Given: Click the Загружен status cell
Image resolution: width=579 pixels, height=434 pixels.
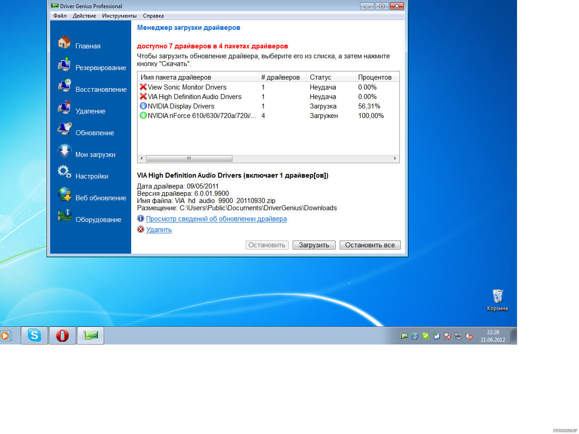Looking at the screenshot, I should coord(323,116).
